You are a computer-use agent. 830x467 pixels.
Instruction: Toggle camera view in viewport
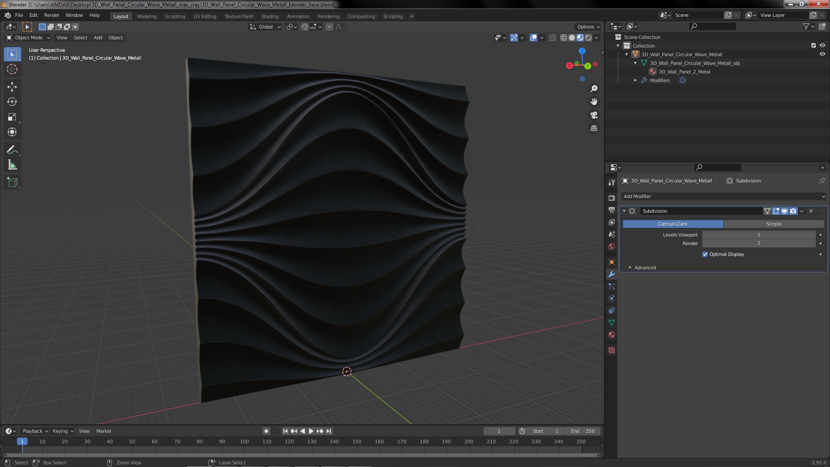tap(594, 115)
